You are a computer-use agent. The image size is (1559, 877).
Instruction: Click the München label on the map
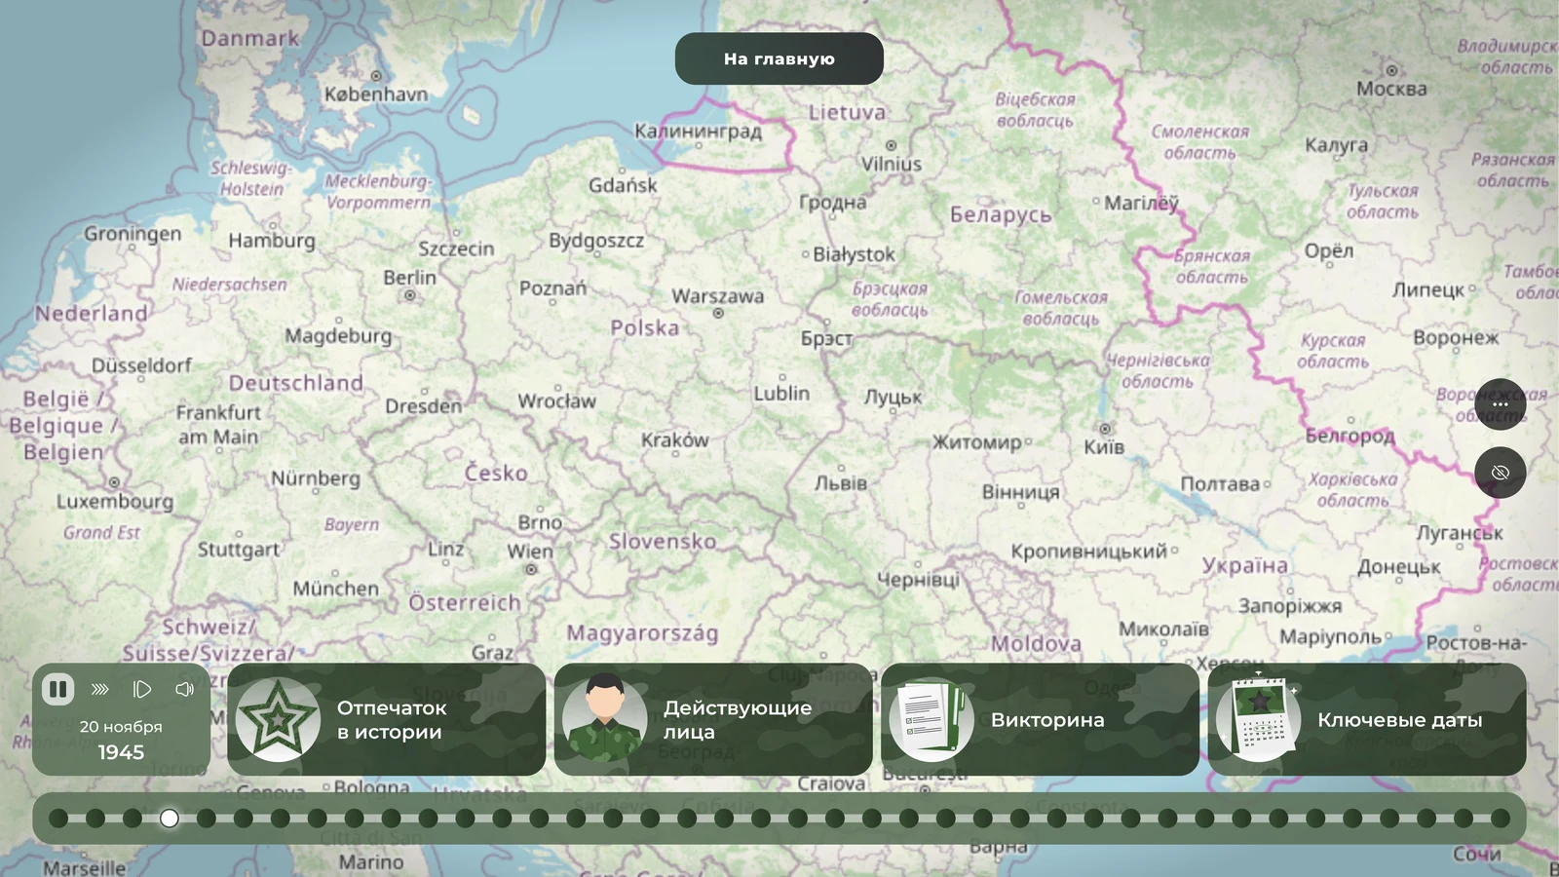point(335,589)
